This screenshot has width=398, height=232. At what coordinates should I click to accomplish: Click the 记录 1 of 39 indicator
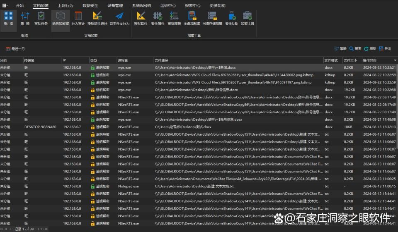tap(24, 229)
